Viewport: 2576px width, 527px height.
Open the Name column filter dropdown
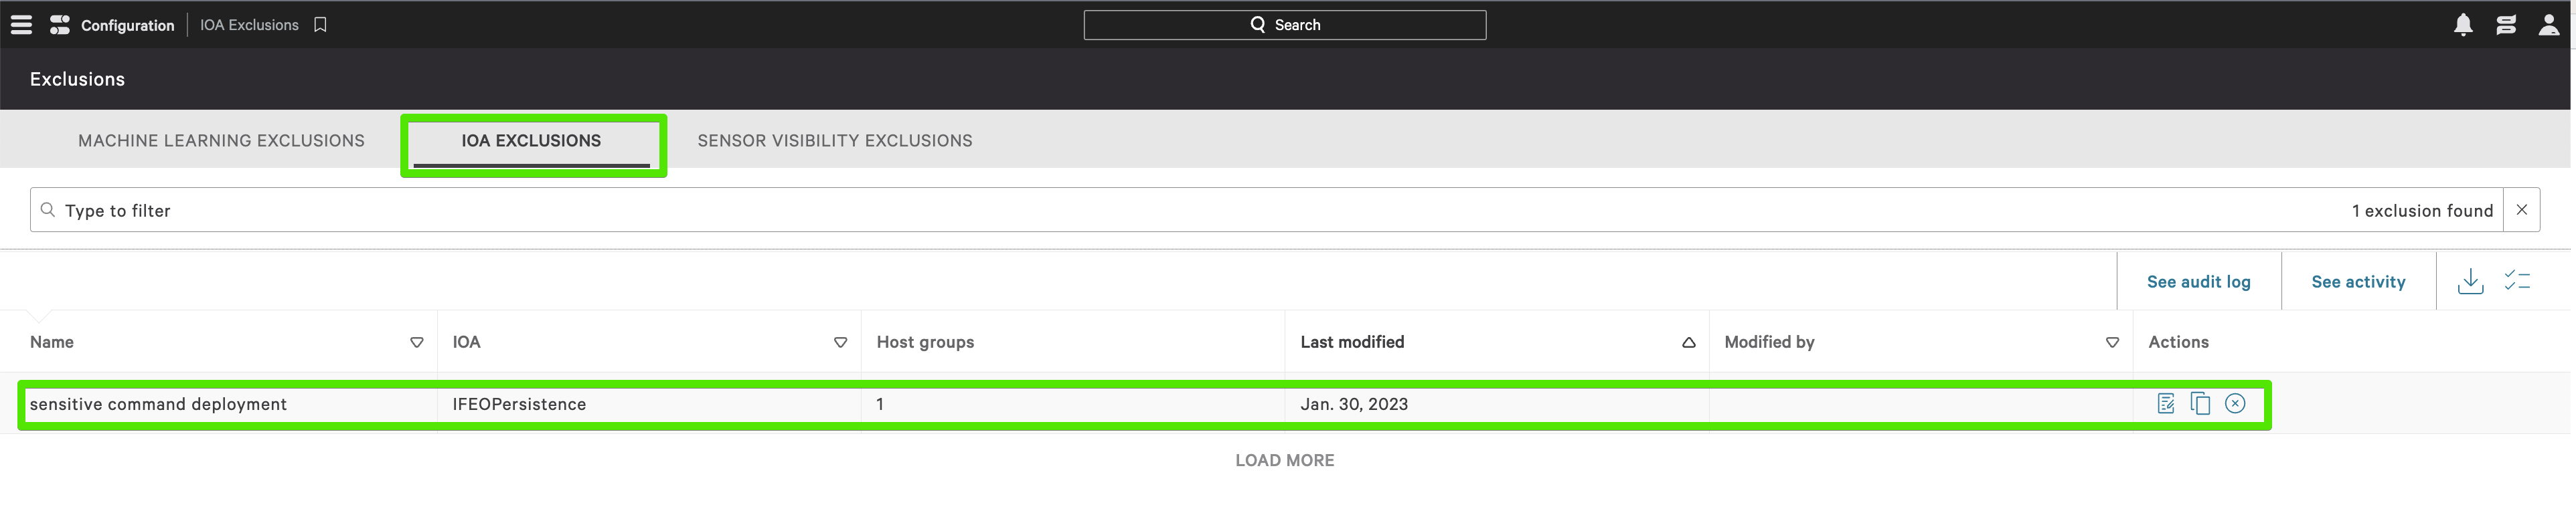click(x=417, y=342)
